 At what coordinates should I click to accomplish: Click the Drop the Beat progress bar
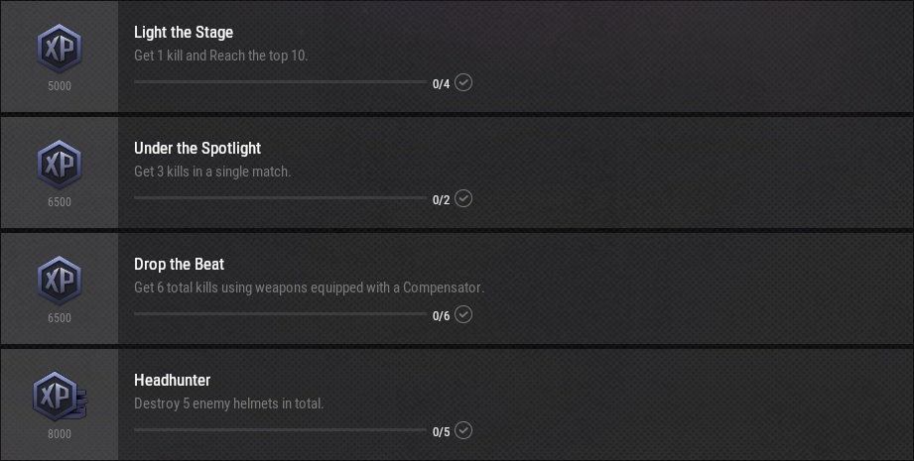(x=280, y=314)
